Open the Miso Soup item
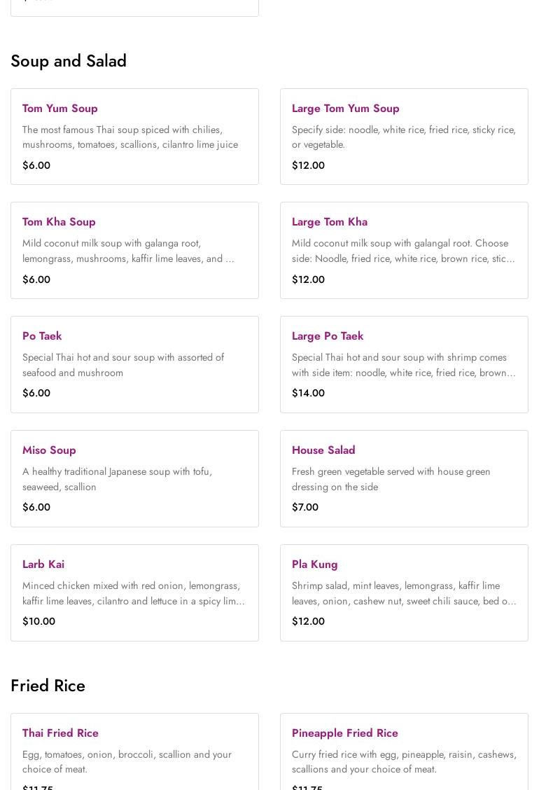The image size is (539, 790). coord(49,450)
